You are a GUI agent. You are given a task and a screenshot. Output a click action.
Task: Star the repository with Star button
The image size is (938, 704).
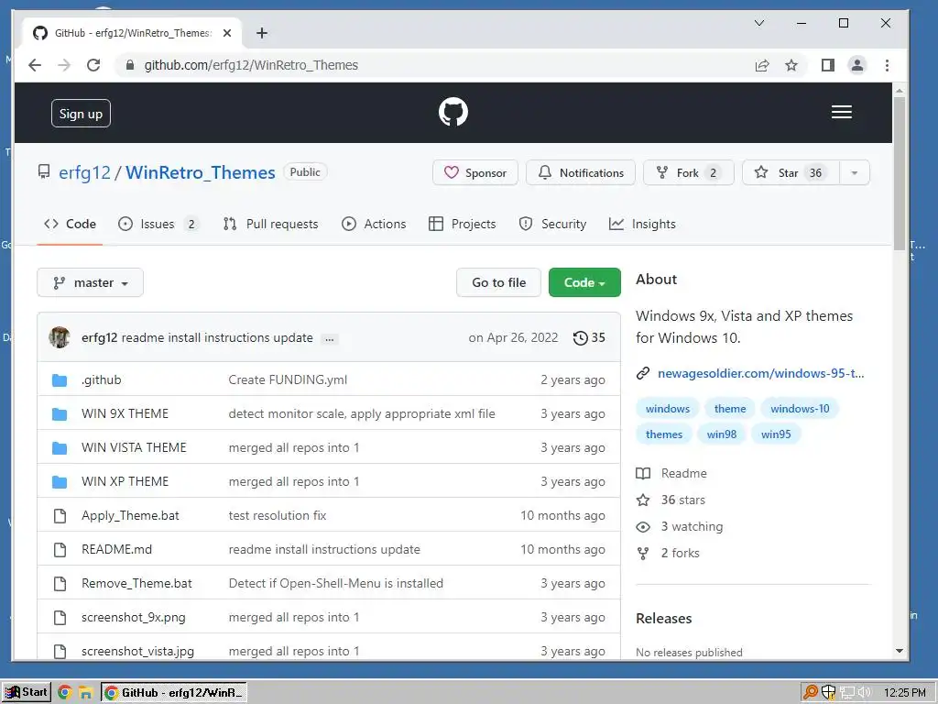(x=791, y=173)
